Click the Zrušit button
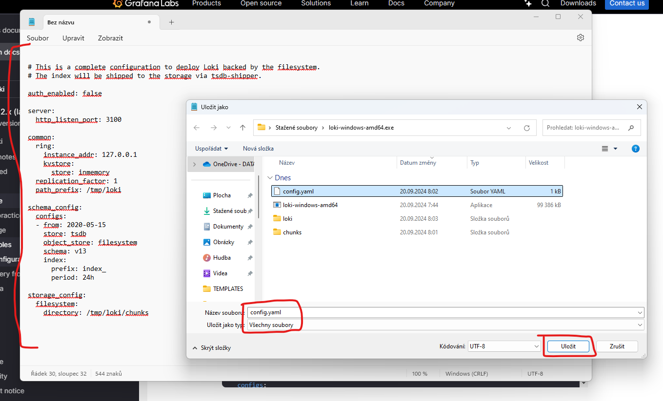The image size is (663, 401). (x=617, y=346)
